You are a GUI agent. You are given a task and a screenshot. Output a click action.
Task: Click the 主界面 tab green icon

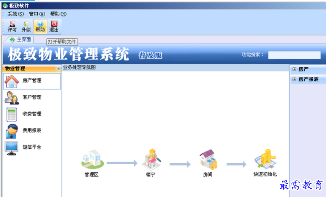tap(12, 40)
